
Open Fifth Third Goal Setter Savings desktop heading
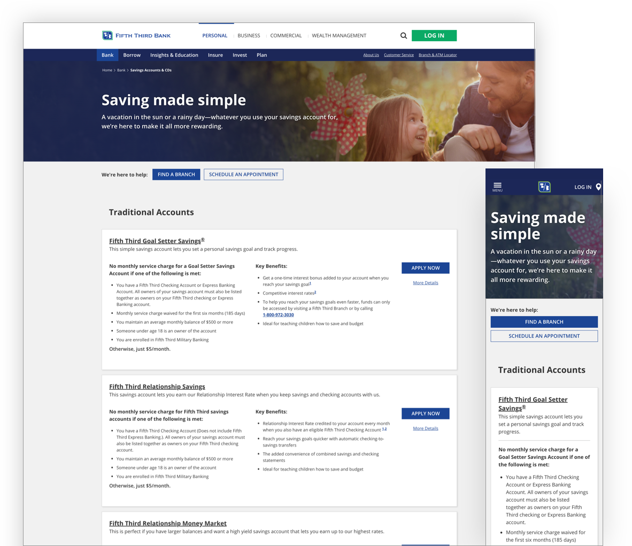[x=157, y=241]
